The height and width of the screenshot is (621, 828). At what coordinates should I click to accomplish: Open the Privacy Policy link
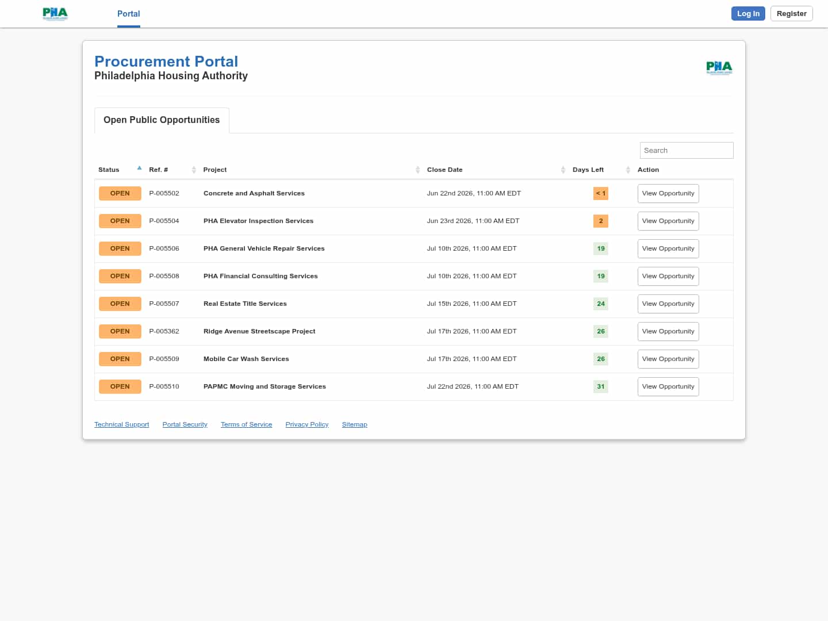[x=307, y=424]
